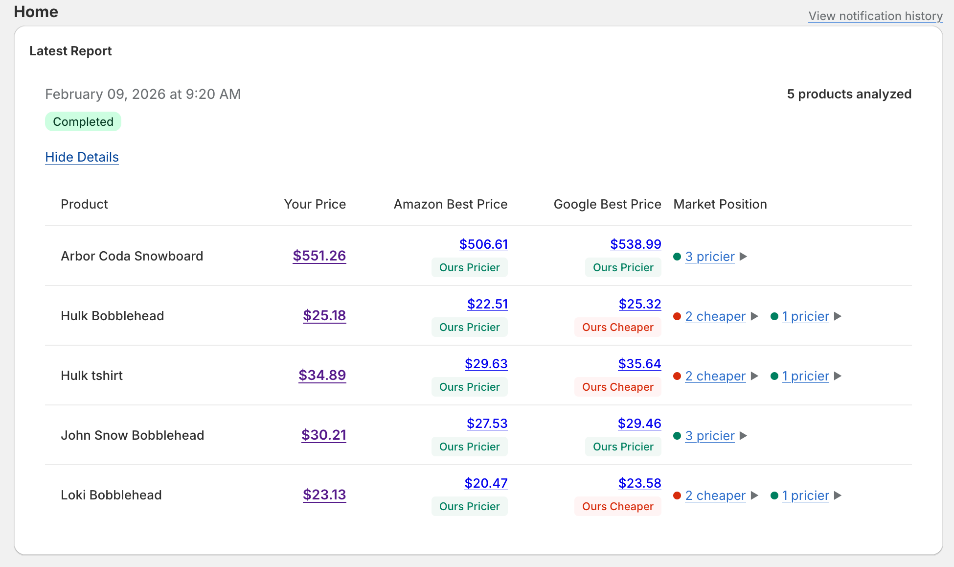Click the Ours Cheaper badge under Hulk tshirt's Google price
The width and height of the screenshot is (954, 567).
[617, 387]
